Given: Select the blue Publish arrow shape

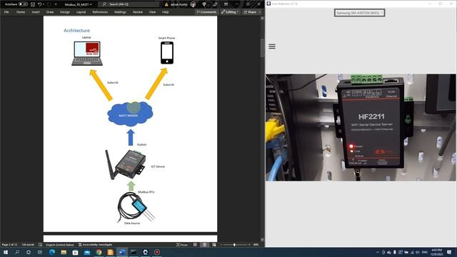Looking at the screenshot, I should click(x=131, y=137).
